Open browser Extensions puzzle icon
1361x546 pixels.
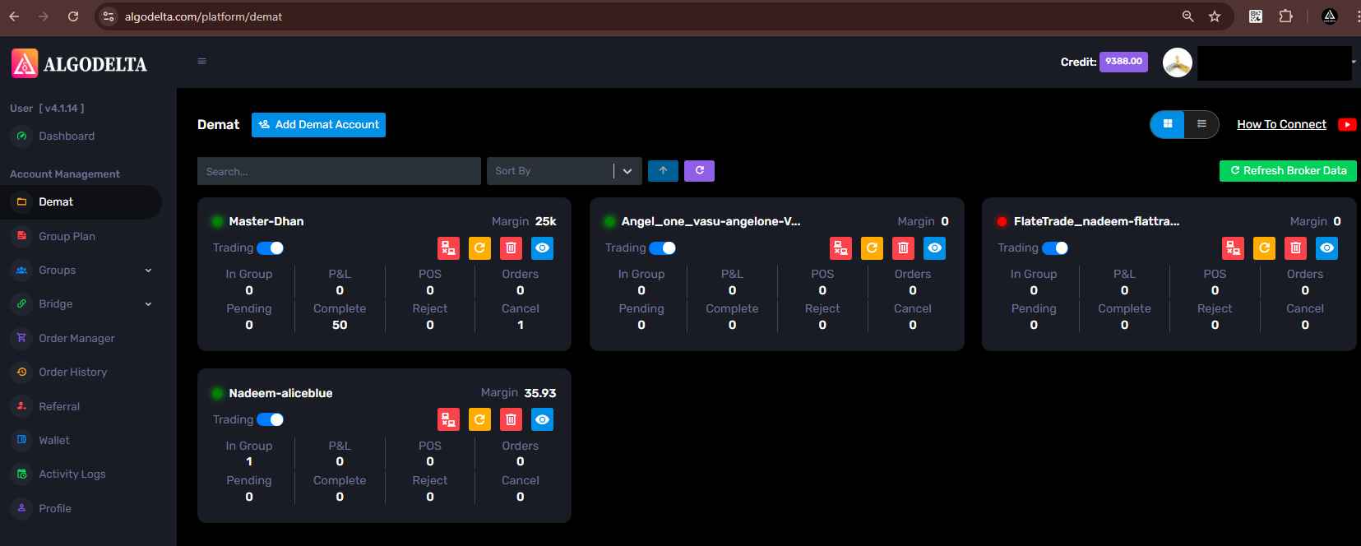coord(1286,16)
